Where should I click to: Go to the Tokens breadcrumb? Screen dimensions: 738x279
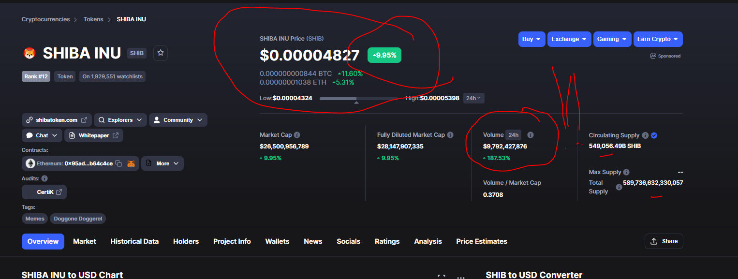pos(93,19)
